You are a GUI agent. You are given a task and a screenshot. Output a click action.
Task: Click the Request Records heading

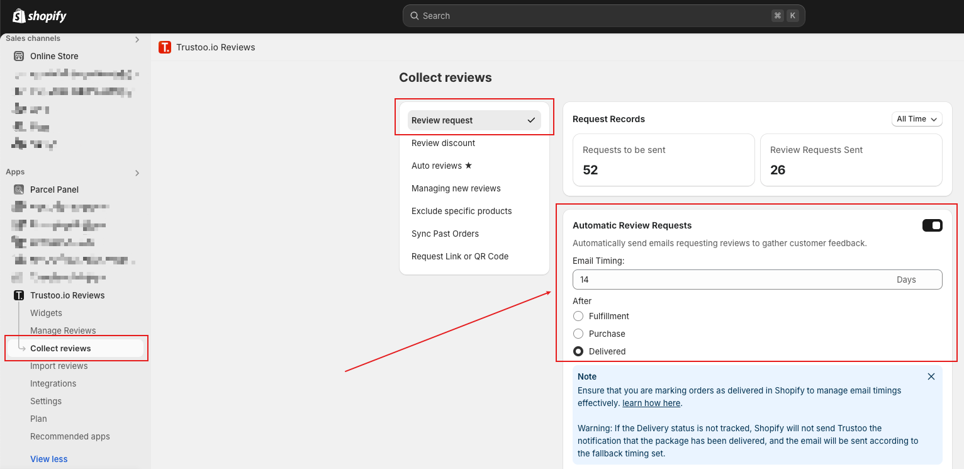coord(608,119)
